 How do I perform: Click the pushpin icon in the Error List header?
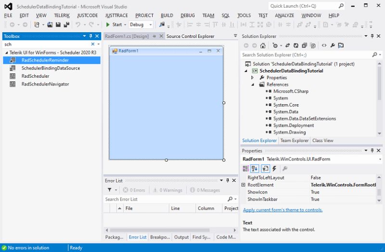pos(228,180)
